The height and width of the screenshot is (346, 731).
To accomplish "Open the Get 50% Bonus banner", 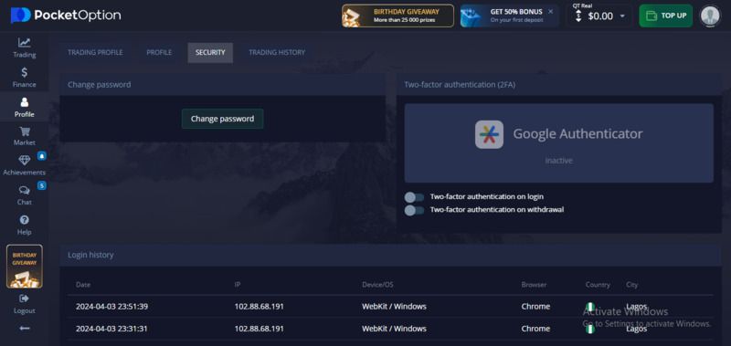I will [510, 16].
